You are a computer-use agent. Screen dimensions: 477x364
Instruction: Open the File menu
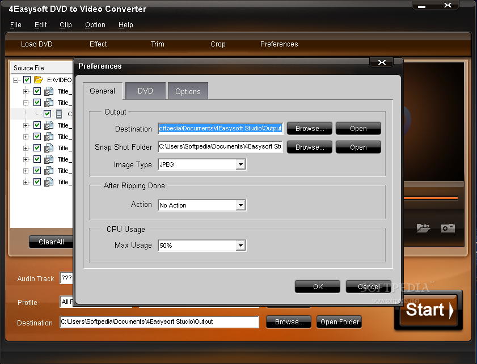coord(15,25)
